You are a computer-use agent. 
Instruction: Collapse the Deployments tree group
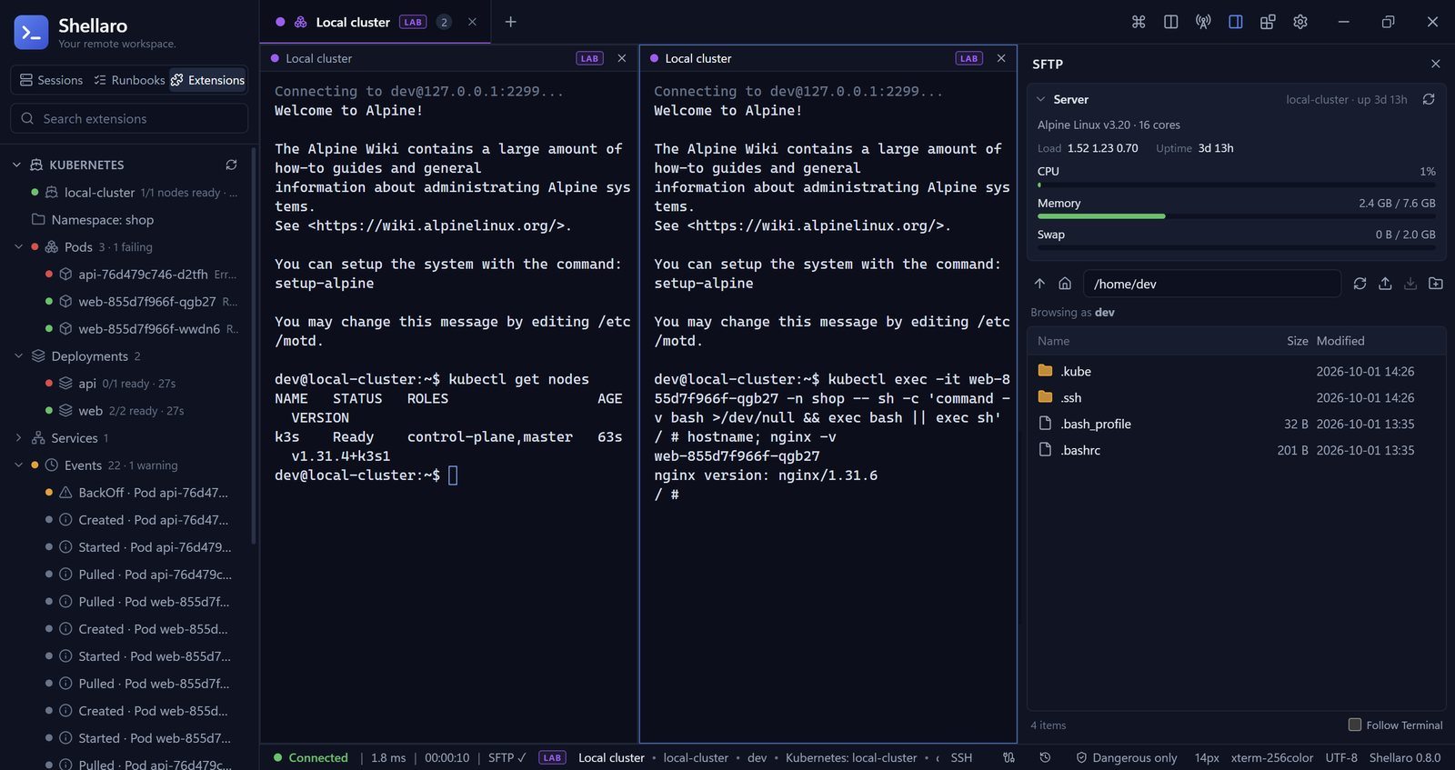[x=18, y=355]
